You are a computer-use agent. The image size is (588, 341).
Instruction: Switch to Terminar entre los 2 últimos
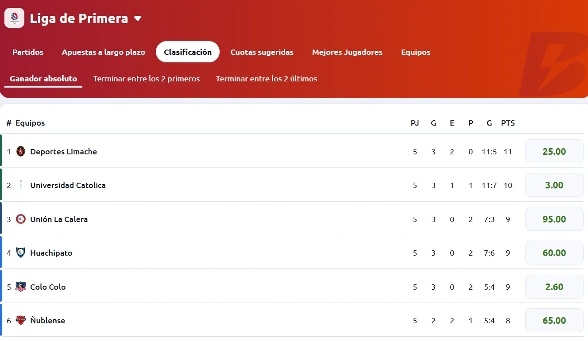pos(266,79)
